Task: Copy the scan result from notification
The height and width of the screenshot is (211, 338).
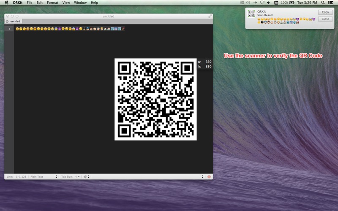Action: point(325,12)
